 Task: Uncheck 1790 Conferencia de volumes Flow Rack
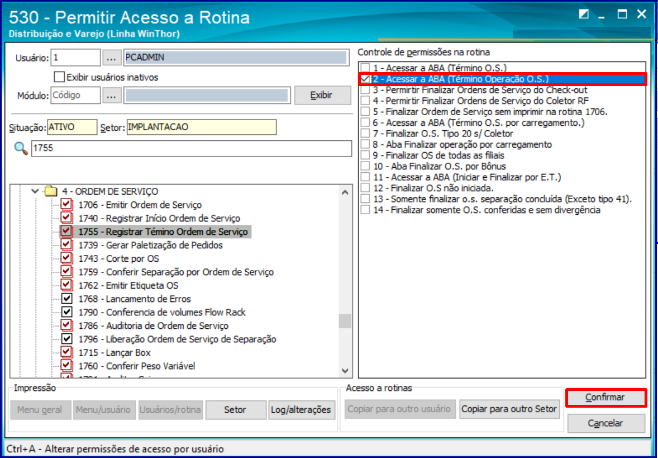[66, 312]
